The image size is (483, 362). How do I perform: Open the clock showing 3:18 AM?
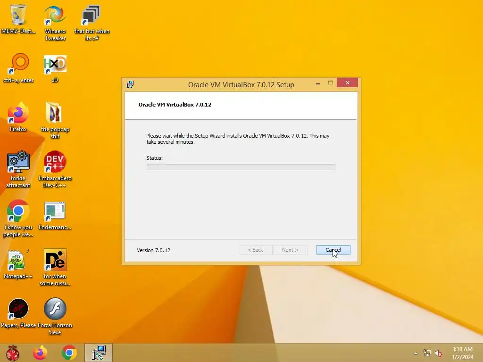462,353
